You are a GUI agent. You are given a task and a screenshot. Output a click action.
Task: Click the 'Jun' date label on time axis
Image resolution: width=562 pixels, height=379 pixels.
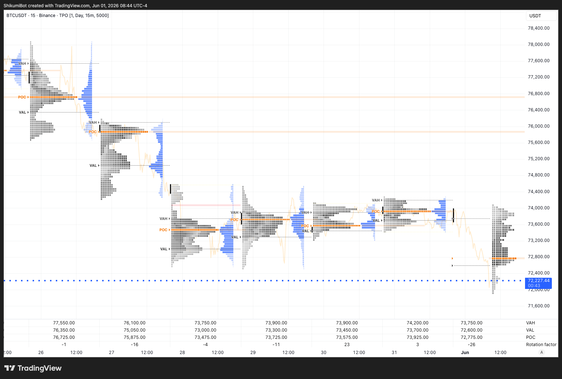[x=465, y=353]
